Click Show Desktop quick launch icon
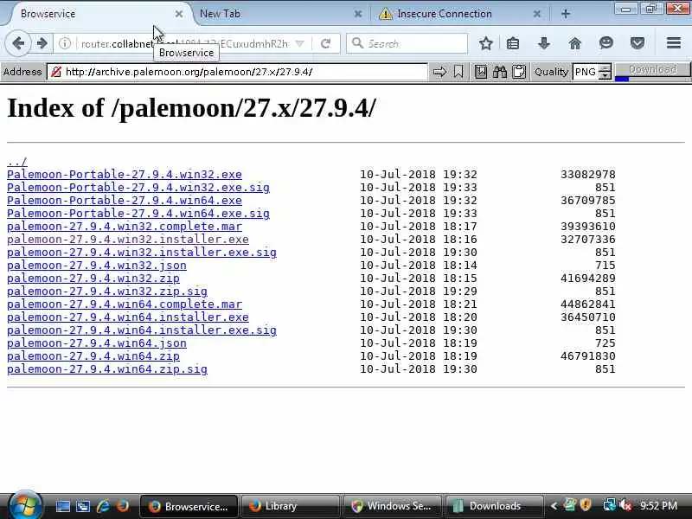The height and width of the screenshot is (519, 692). tap(62, 506)
